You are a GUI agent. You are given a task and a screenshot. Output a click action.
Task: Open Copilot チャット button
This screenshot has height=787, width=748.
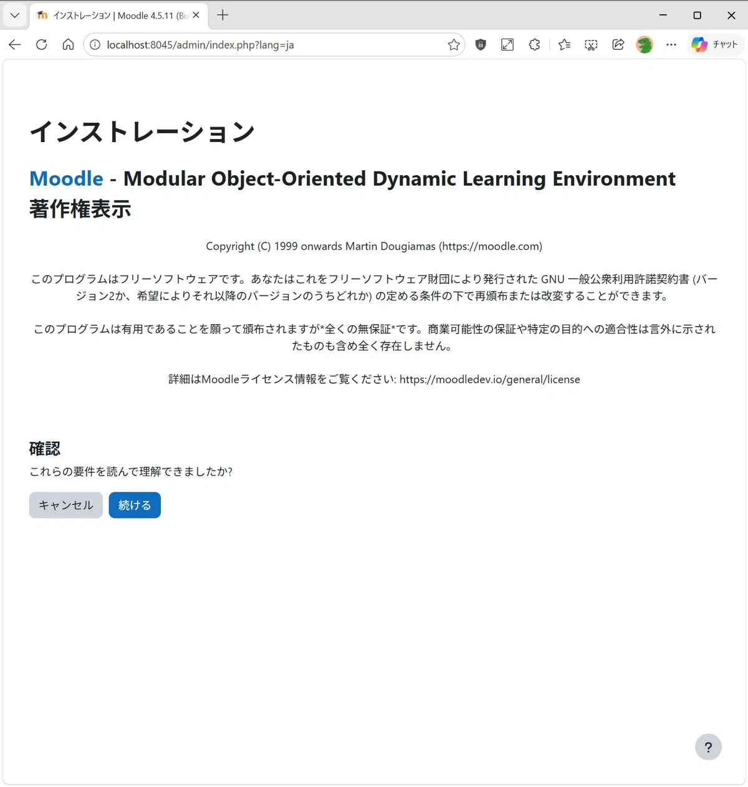(715, 44)
